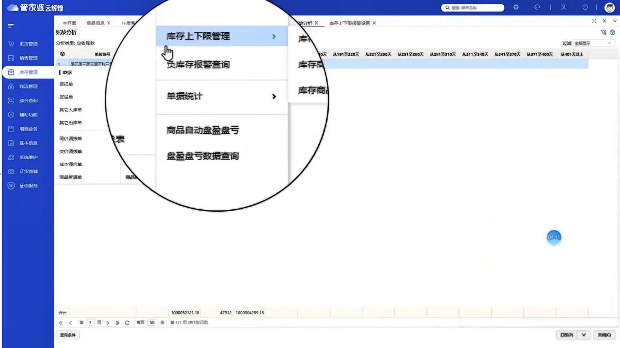Click the user avatar in the top bar
This screenshot has height=348, width=620.
click(x=609, y=7)
